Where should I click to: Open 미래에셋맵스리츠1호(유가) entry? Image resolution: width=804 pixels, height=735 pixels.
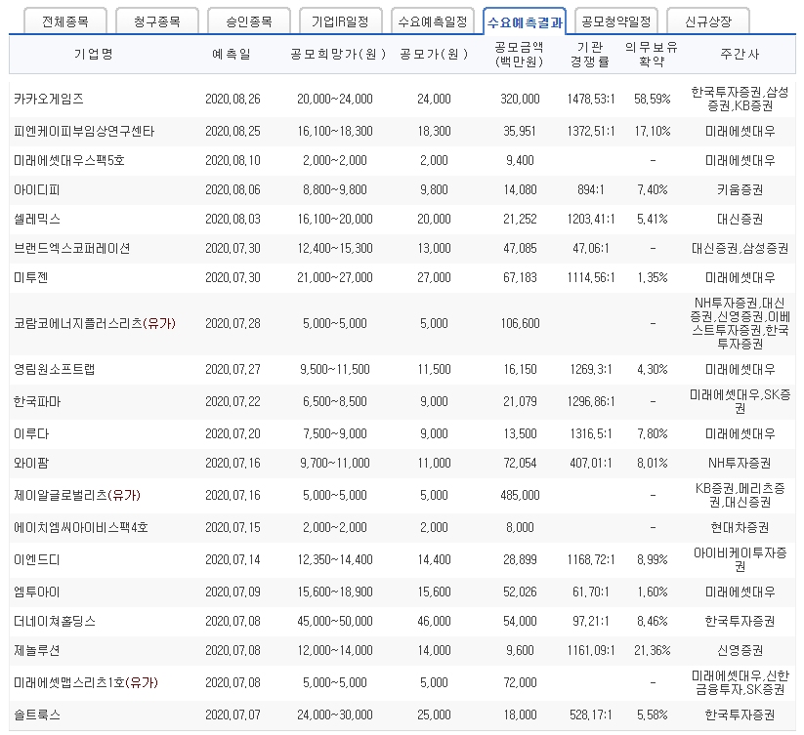pyautogui.click(x=86, y=682)
